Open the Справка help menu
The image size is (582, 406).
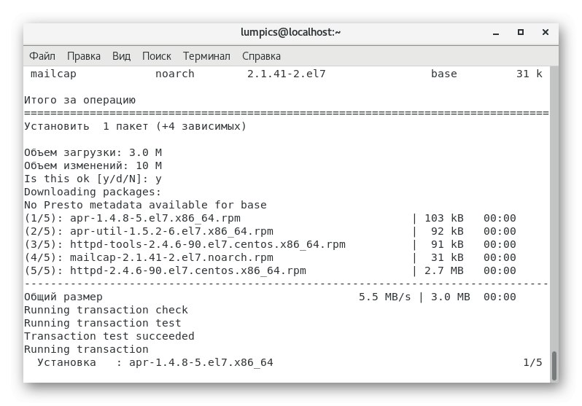pyautogui.click(x=261, y=56)
